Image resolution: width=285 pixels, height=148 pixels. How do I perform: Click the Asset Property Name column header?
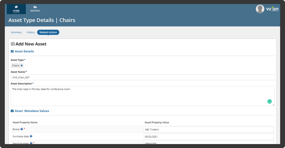[x=25, y=122]
